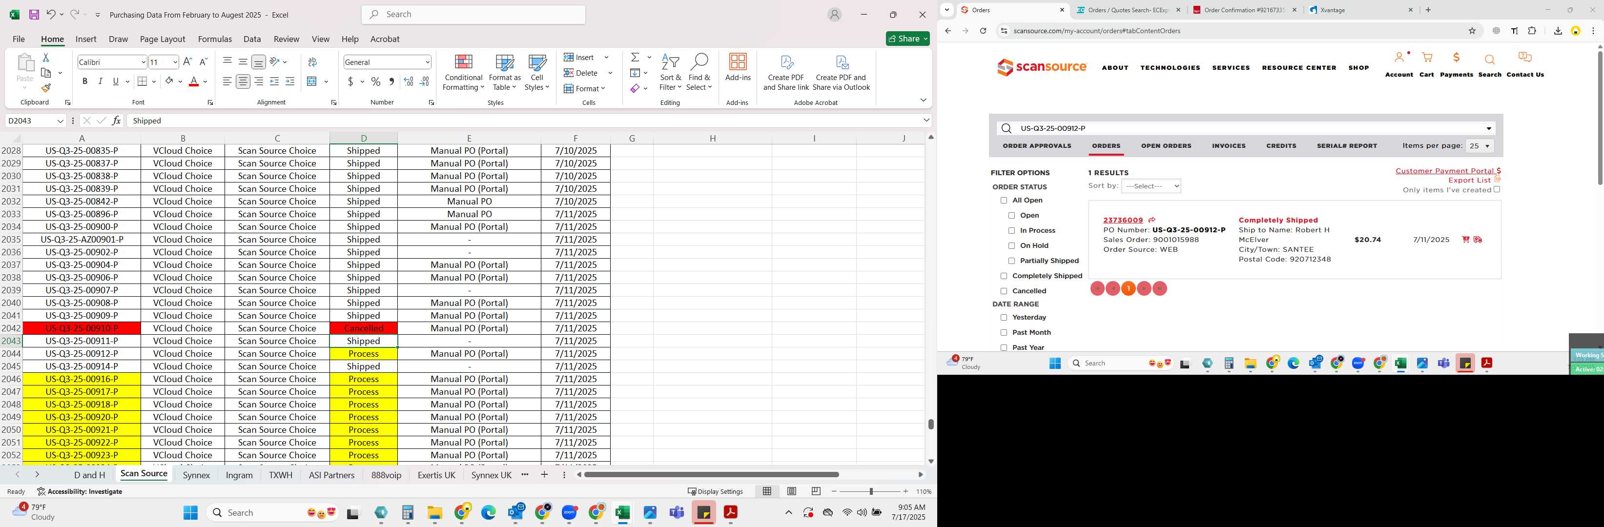Image resolution: width=1604 pixels, height=527 pixels.
Task: Open the OPEN ORDERS tab on ScanSource
Action: point(1166,145)
